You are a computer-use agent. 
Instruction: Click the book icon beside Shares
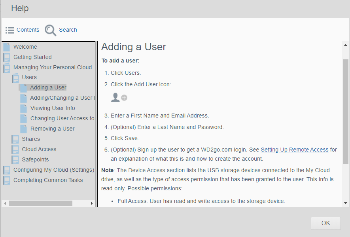15,139
